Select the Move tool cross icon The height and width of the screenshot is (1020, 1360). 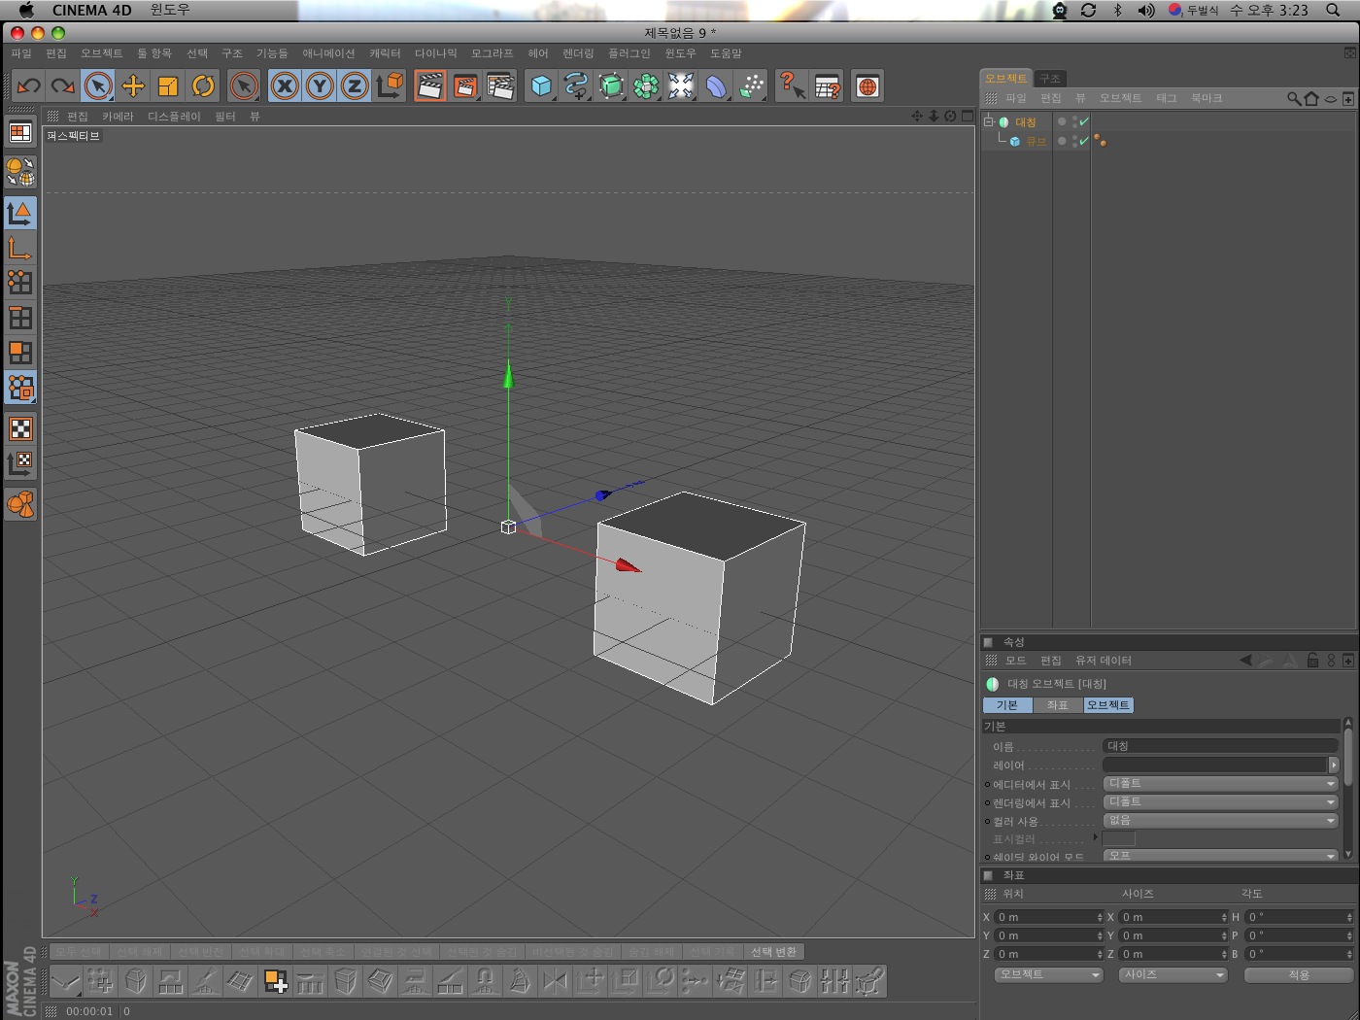[133, 86]
